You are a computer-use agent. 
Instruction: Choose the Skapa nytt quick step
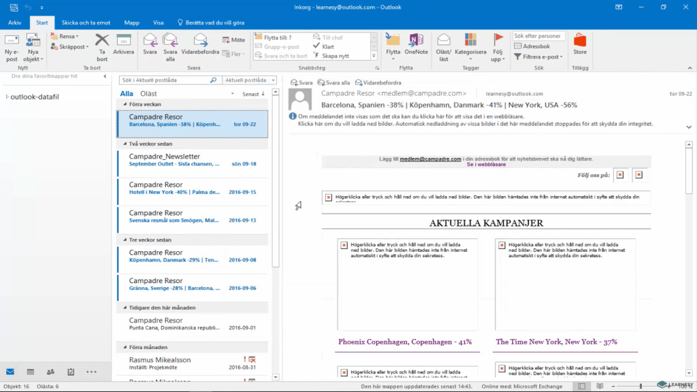coord(331,56)
